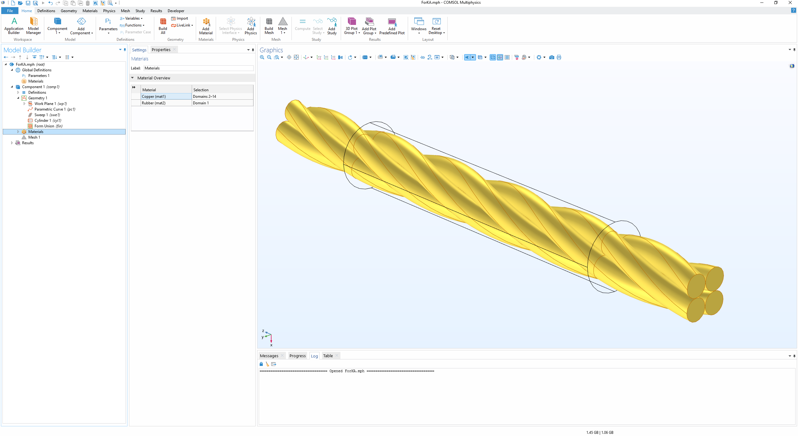Toggle the axis orientation display button

500,57
